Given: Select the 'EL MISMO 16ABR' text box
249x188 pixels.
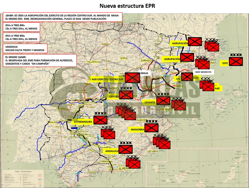Looking at the screenshot, I should click(40, 60).
